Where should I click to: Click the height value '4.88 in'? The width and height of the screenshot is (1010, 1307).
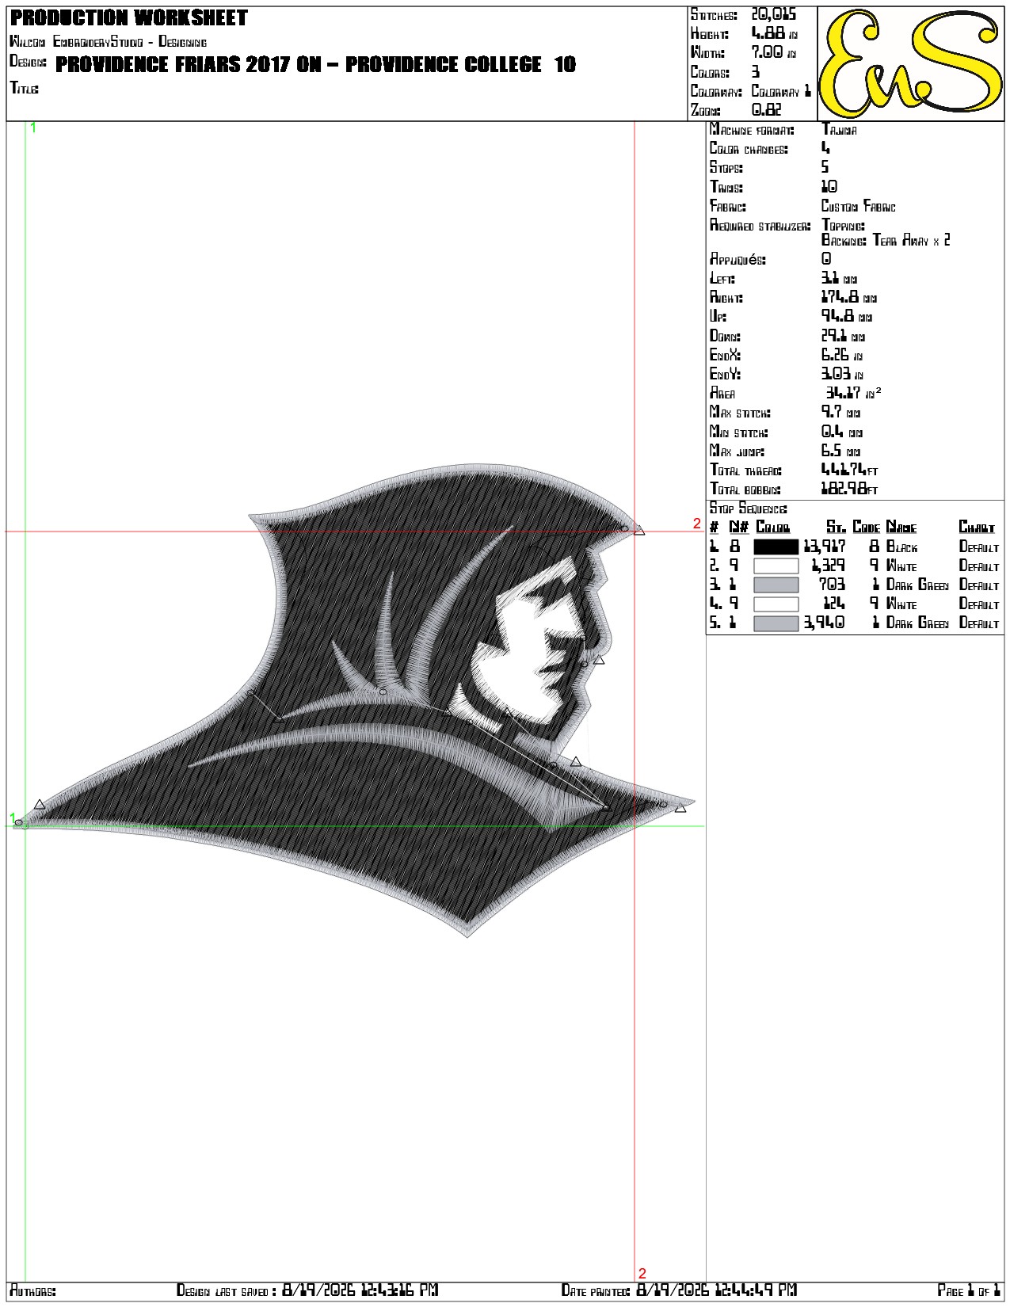774,33
